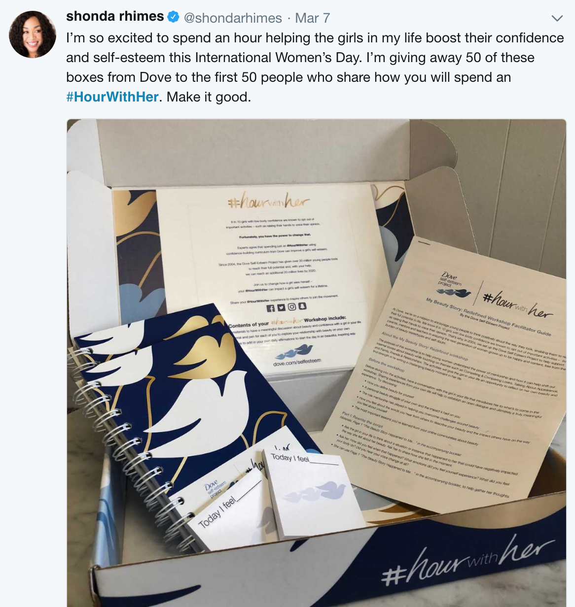Open Shonda Rhimes' profile avatar
This screenshot has width=575, height=607.
33,34
